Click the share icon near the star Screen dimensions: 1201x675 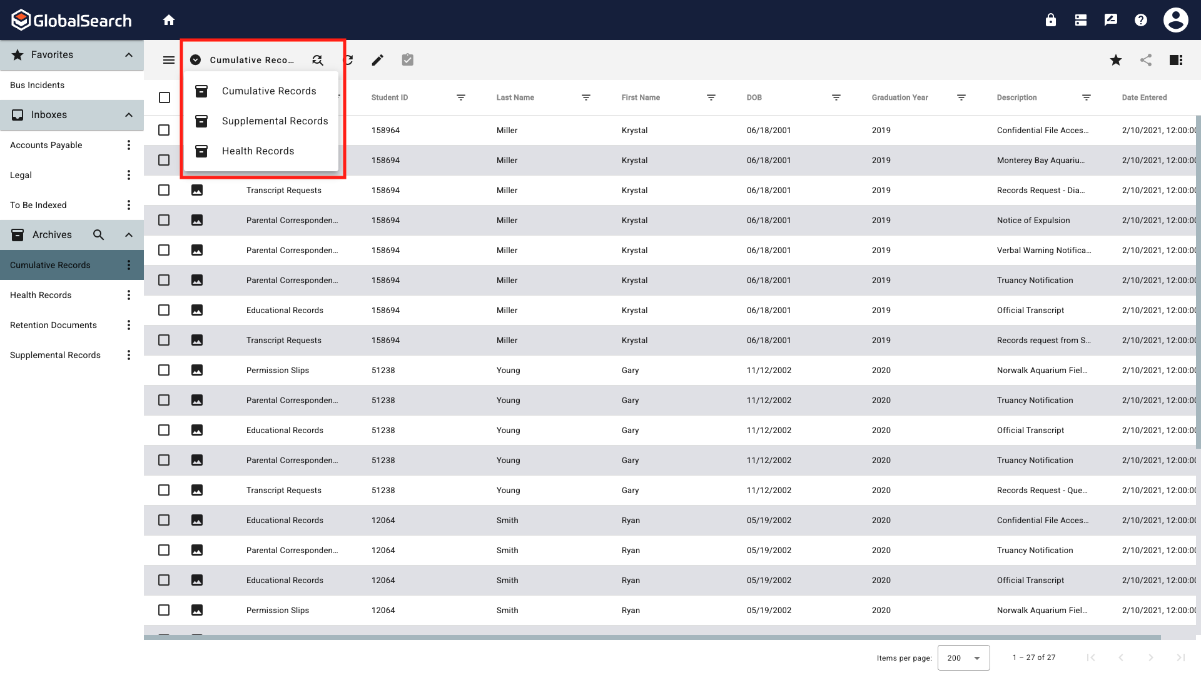pos(1146,60)
